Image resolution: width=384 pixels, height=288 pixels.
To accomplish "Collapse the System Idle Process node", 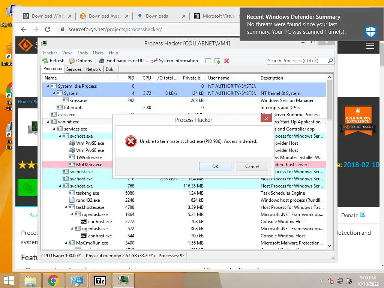I will [48, 86].
